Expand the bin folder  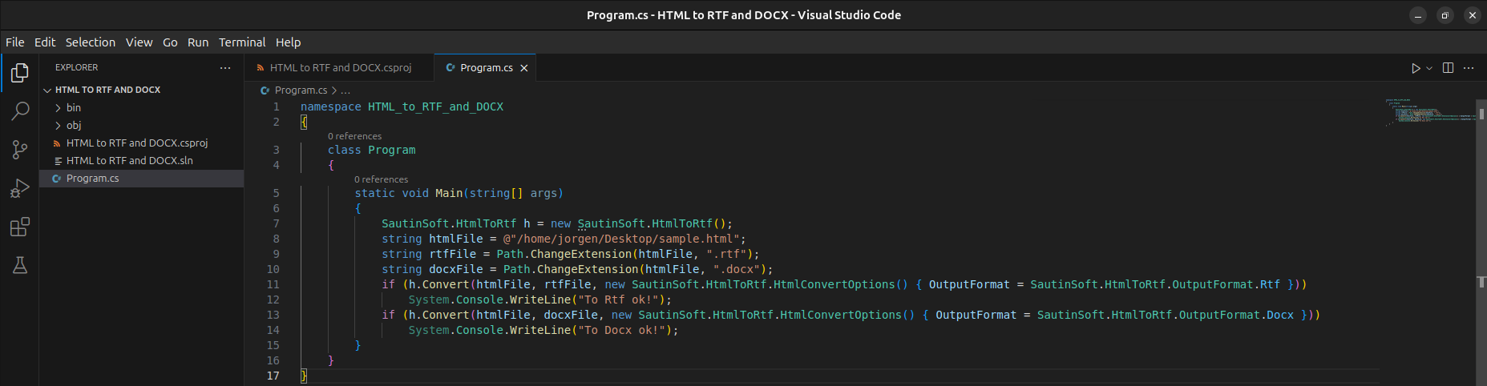[x=73, y=107]
